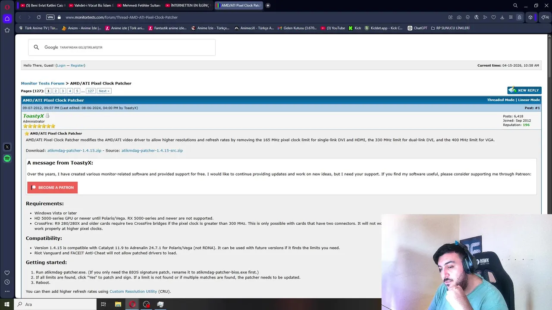The width and height of the screenshot is (552, 310).
Task: Open the profile account icon
Action: tap(519, 17)
